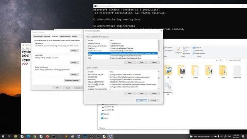The width and height of the screenshot is (247, 139).
Task: Refresh the Explorer folder view
Action: point(220,60)
